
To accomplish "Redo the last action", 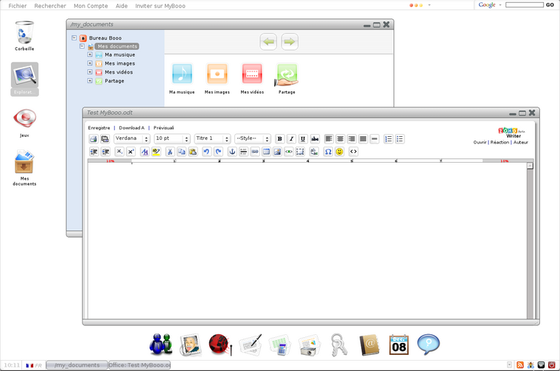I will [218, 152].
